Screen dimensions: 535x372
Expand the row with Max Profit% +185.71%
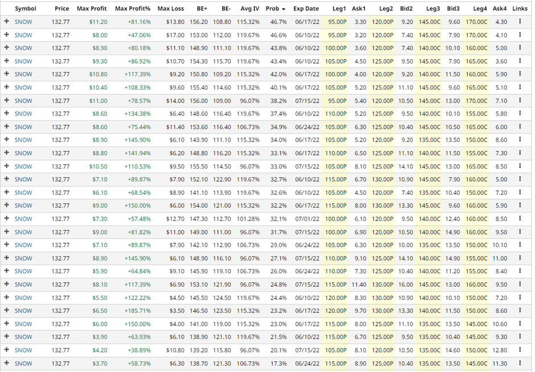[6, 311]
